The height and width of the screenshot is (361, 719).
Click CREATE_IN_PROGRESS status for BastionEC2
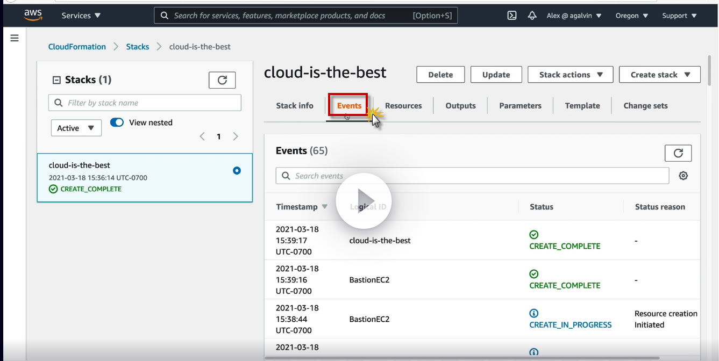tap(571, 324)
